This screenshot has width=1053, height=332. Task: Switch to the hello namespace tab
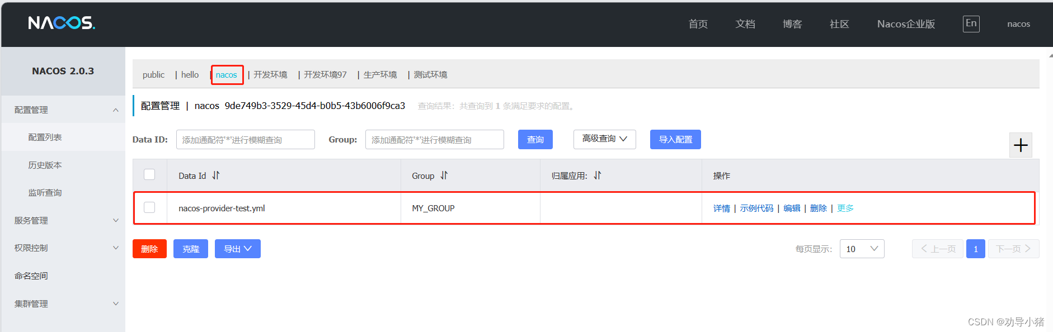[190, 74]
